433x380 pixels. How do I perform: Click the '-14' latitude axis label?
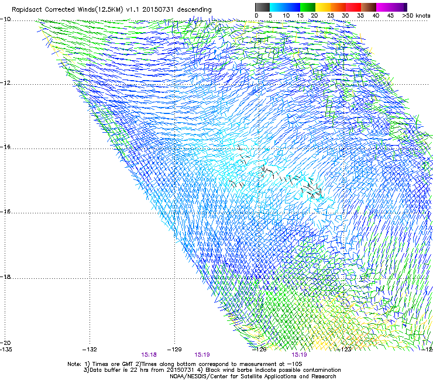(x=5, y=147)
